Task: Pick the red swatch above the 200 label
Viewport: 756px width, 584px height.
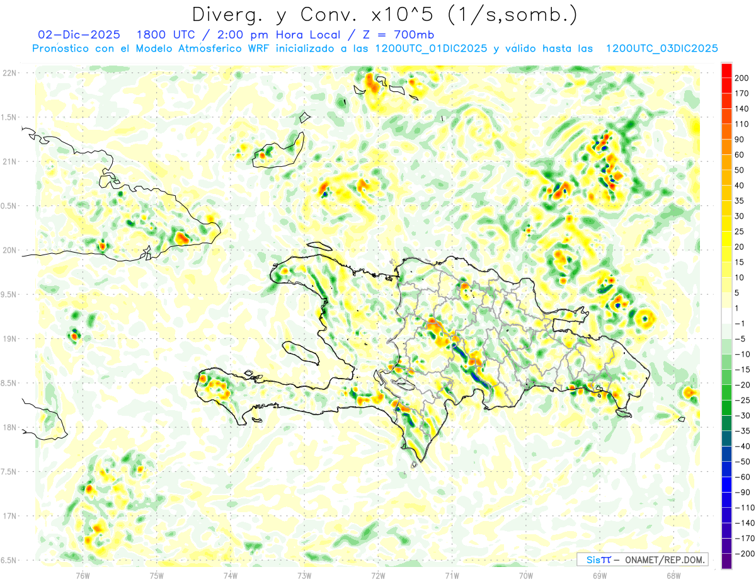Action: [726, 71]
